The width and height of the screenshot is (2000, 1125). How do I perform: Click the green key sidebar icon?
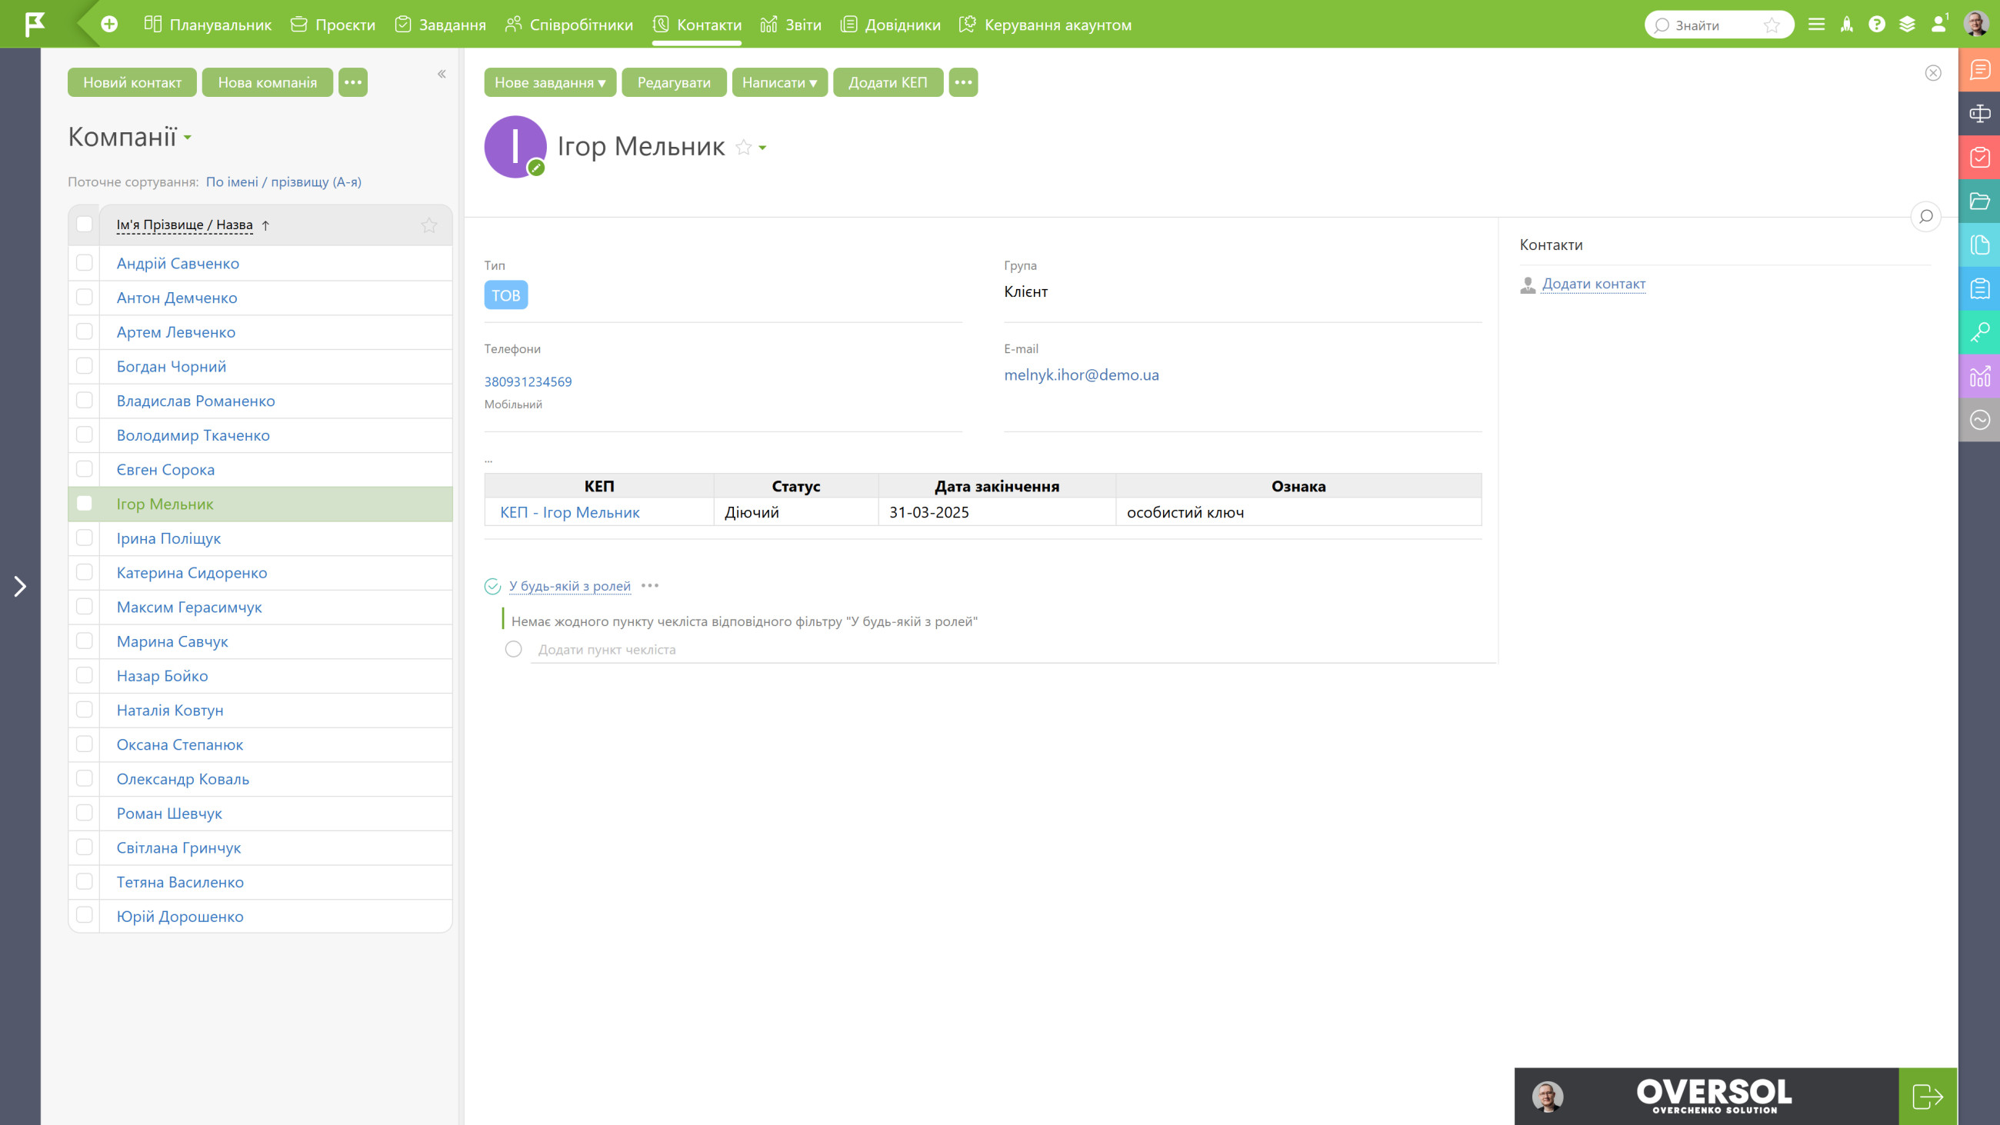pos(1979,332)
